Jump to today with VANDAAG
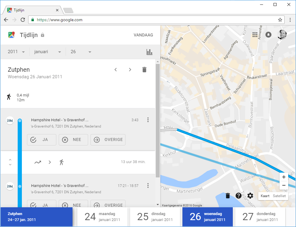This screenshot has height=227, width=296. pos(143,35)
